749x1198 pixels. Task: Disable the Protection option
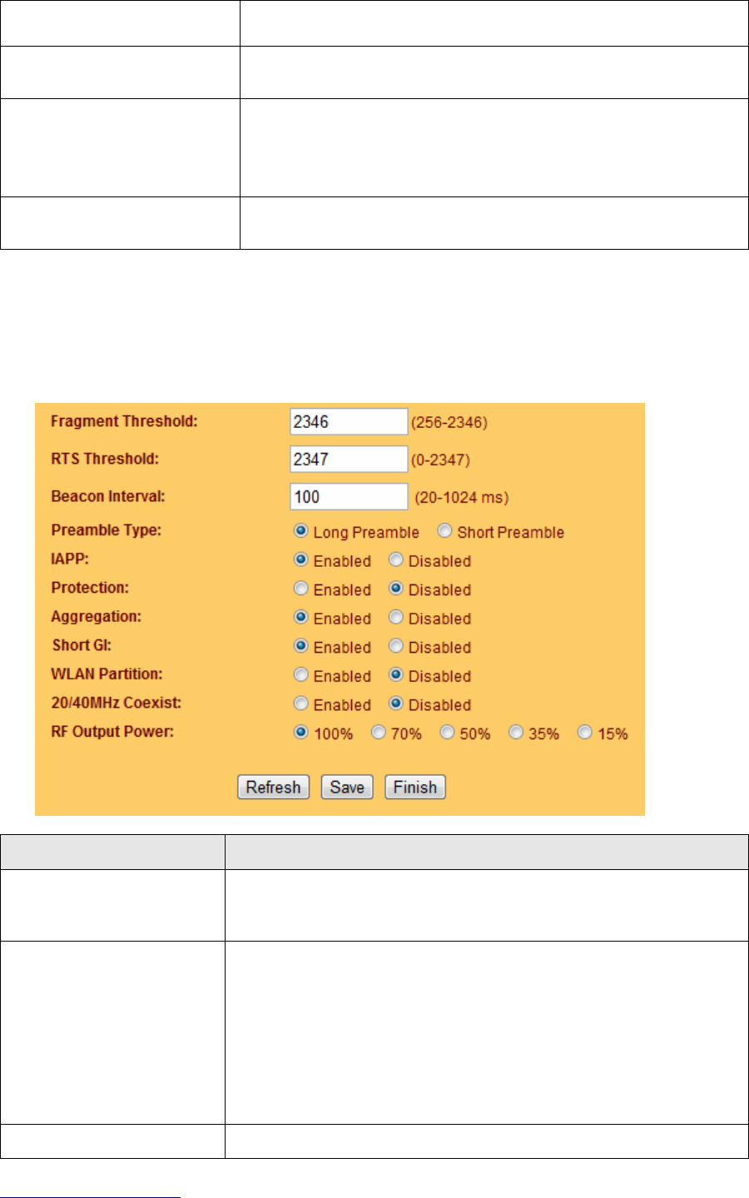(x=396, y=589)
